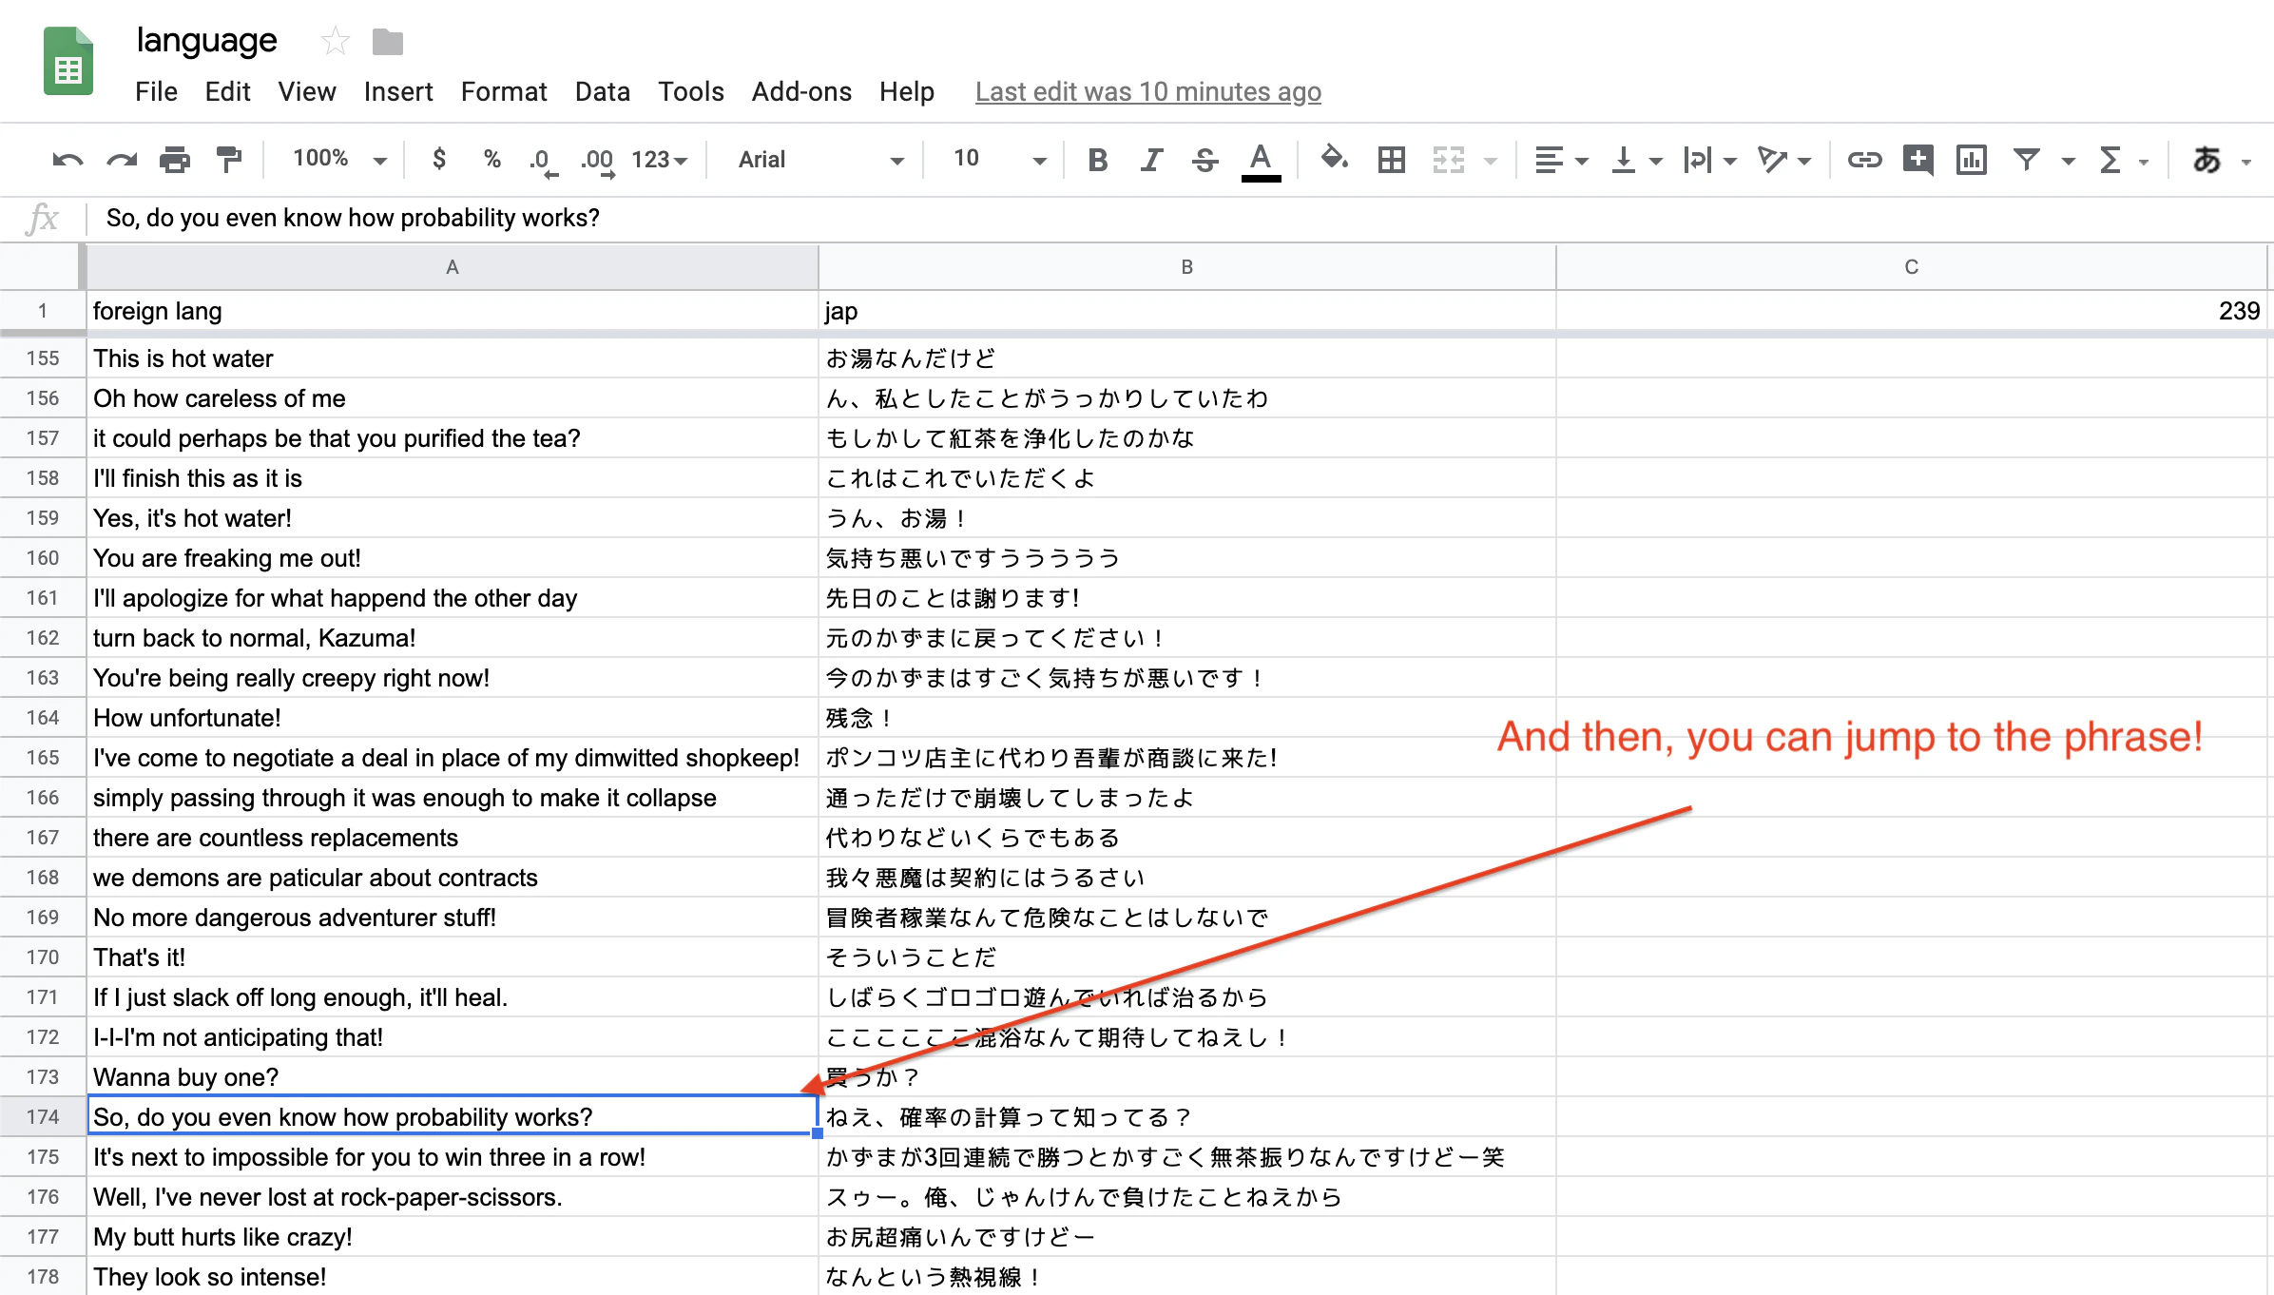Open input tools あ icon
This screenshot has width=2274, height=1295.
pos(2207,160)
